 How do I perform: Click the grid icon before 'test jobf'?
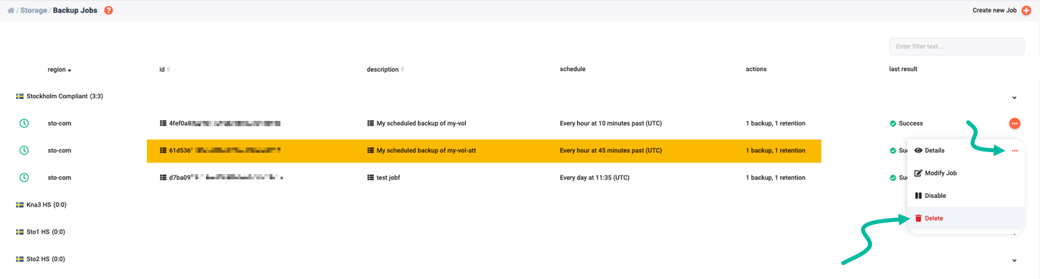tap(371, 178)
